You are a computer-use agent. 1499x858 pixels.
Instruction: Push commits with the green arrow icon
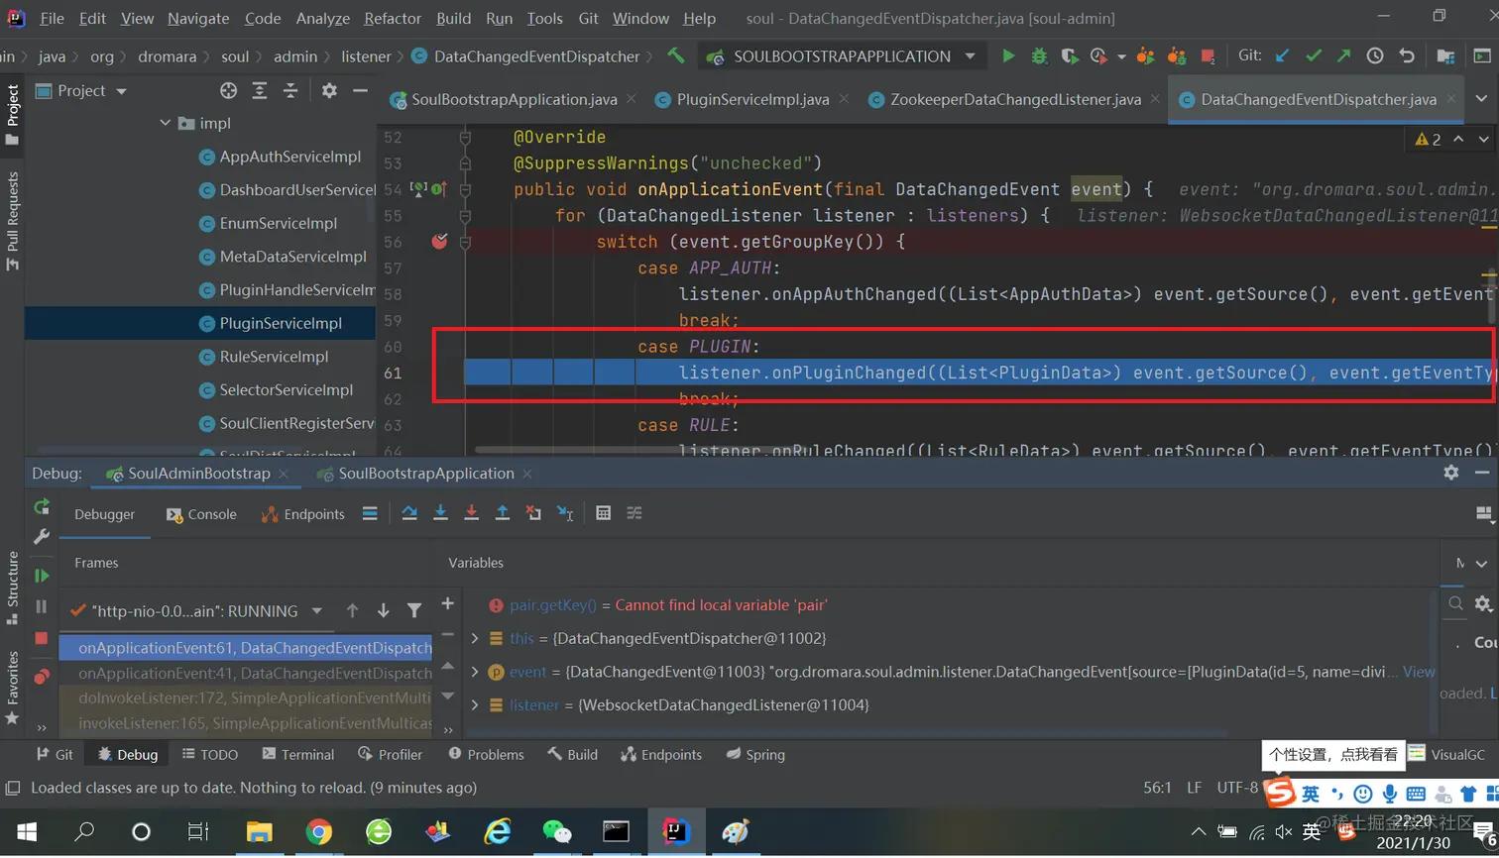coord(1344,56)
